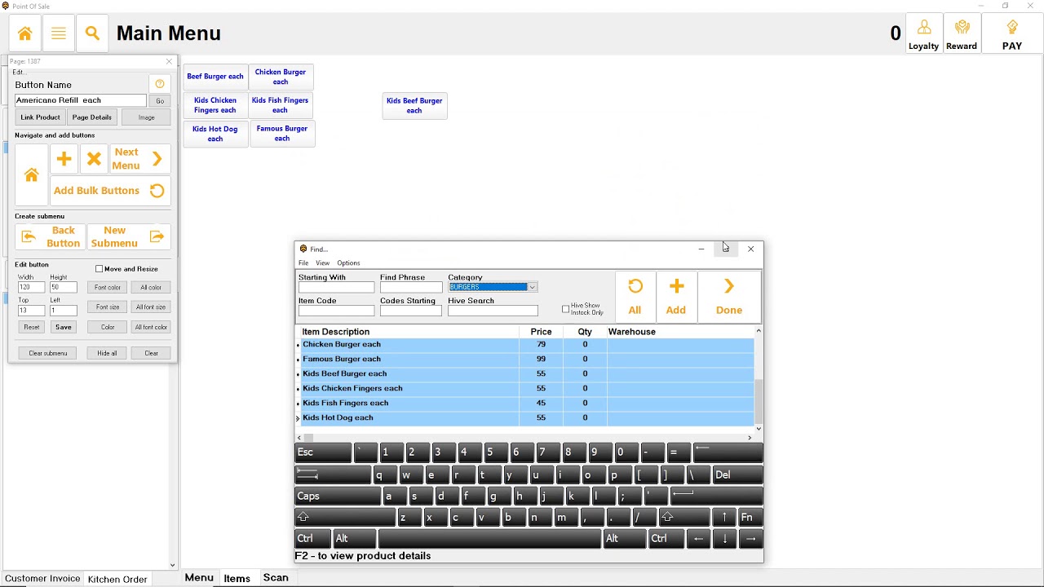The image size is (1044, 587).
Task: Tap the Del key on virtual keyboard
Action: tap(737, 475)
